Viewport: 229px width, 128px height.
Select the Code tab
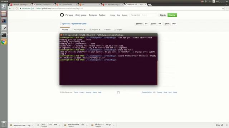(x=65, y=30)
